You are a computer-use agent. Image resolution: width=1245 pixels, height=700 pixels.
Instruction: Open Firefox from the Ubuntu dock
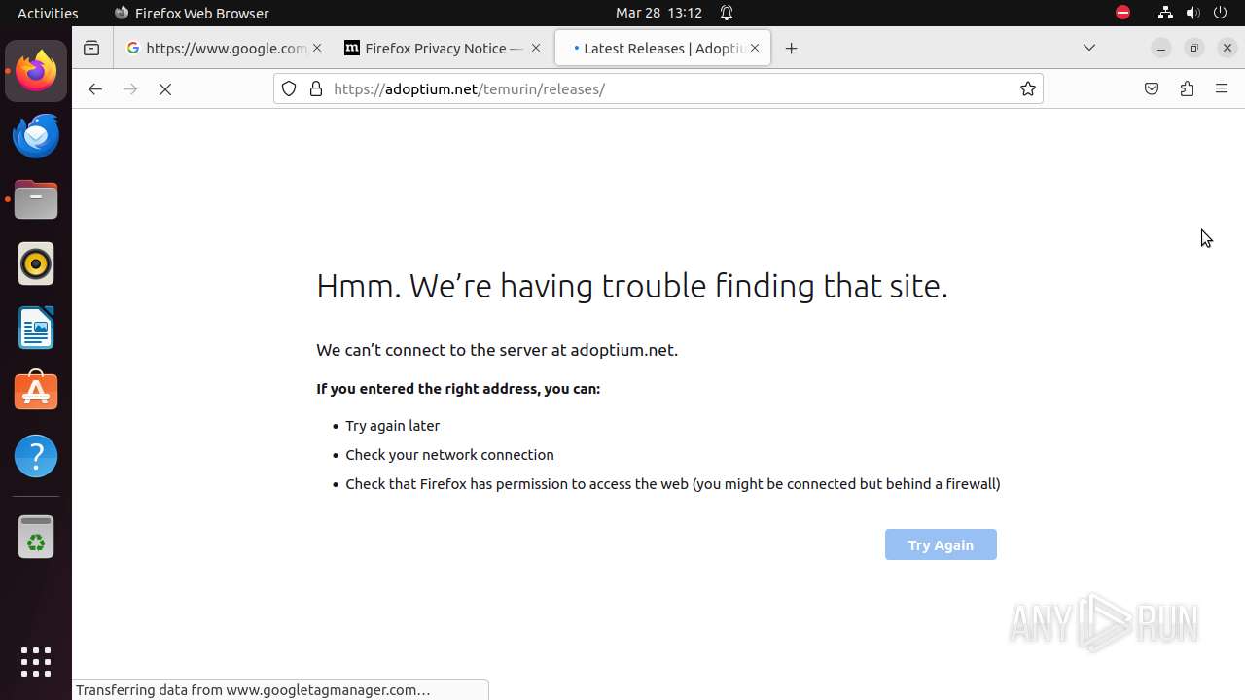[x=36, y=71]
